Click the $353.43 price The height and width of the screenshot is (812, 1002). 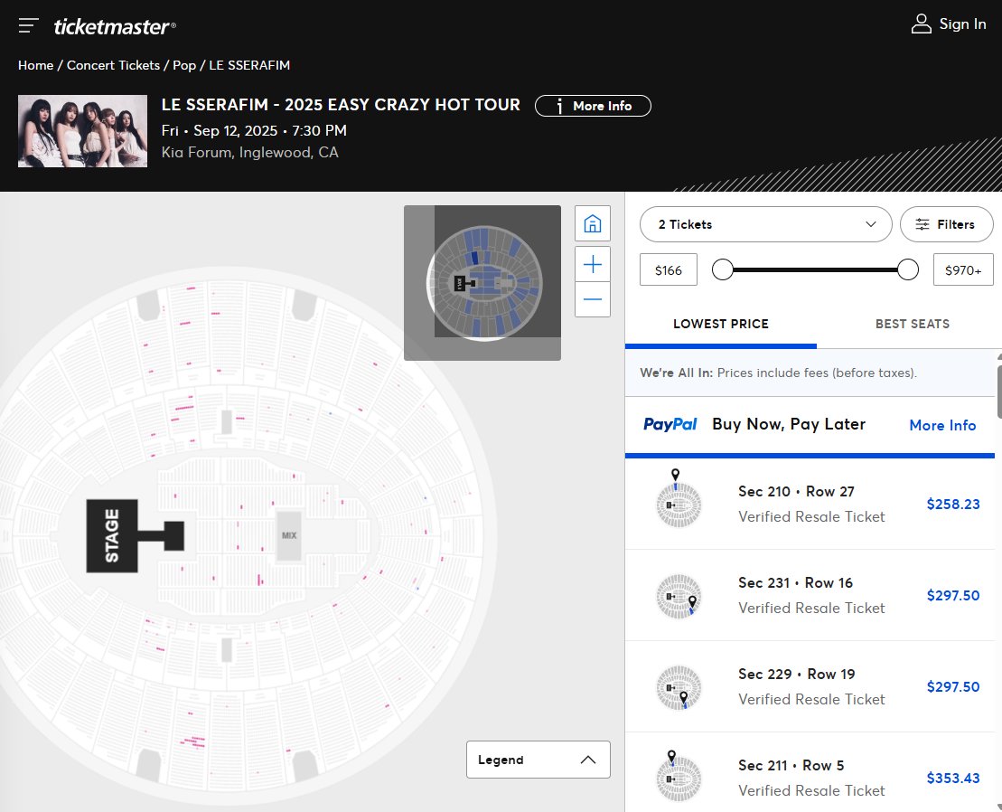click(953, 779)
